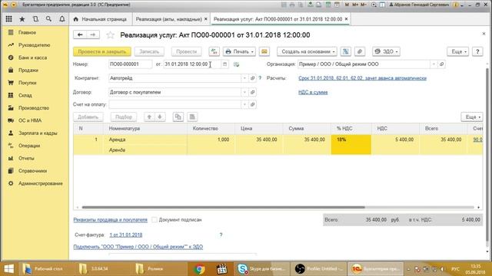
Task: Open the History clipboard icon
Action: [35, 19]
